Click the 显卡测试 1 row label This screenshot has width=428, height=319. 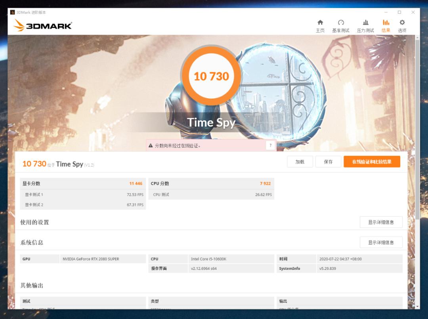(34, 195)
